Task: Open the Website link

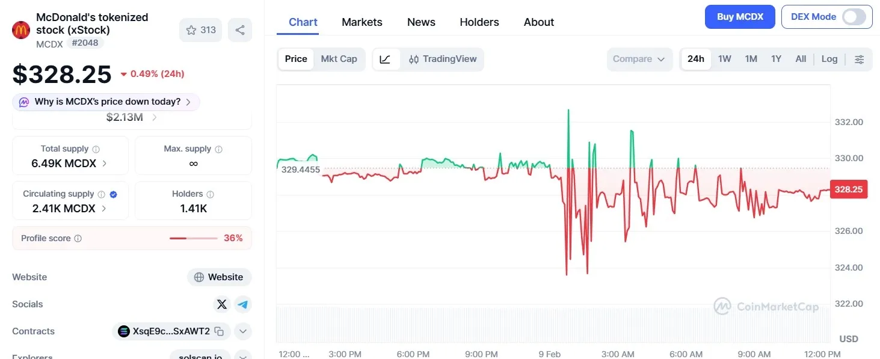Action: tap(219, 277)
